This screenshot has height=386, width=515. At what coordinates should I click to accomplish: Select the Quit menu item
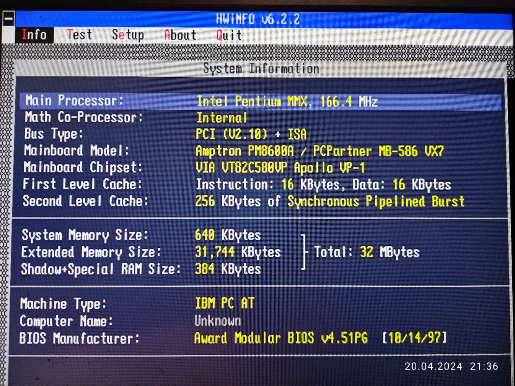229,36
